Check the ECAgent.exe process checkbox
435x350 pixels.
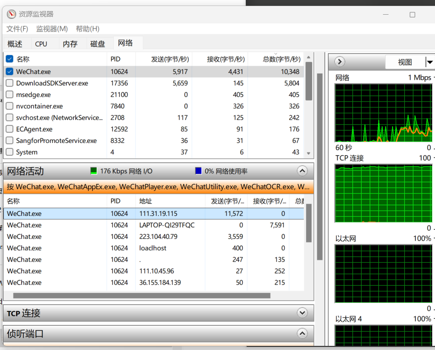(9, 129)
